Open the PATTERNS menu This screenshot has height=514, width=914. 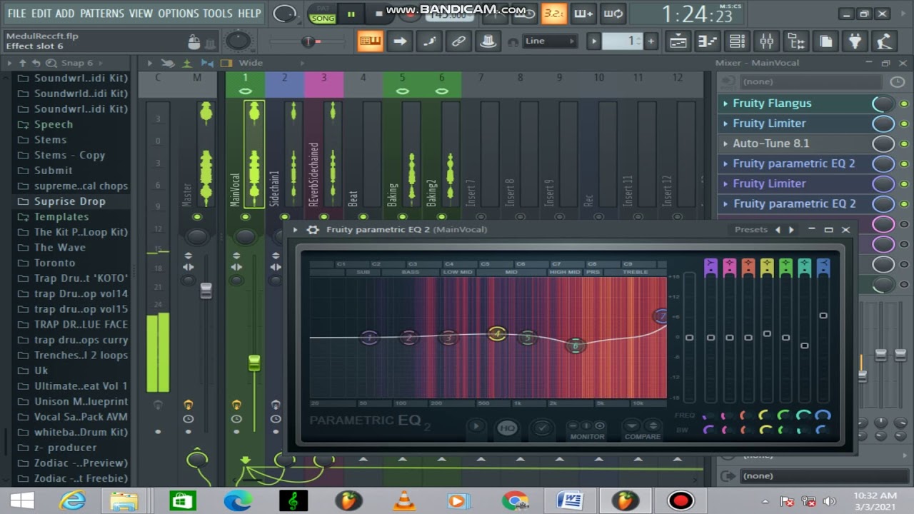(102, 13)
